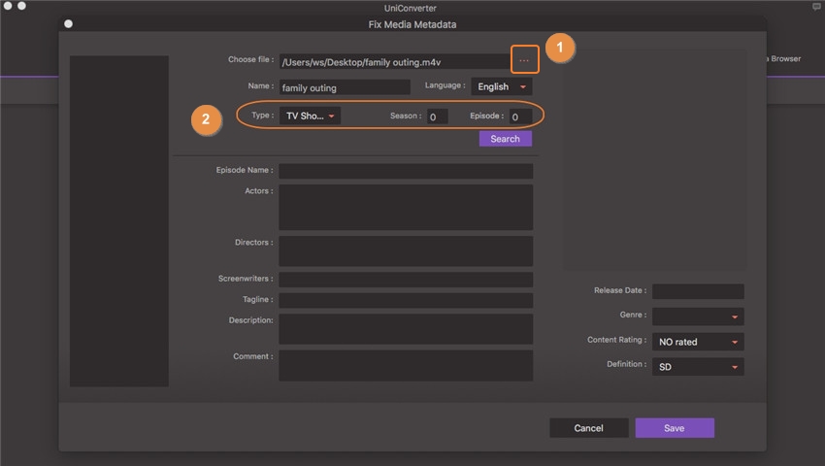Screen dimensions: 825x466
Task: Click the left video thumbnail panel
Action: (x=119, y=221)
